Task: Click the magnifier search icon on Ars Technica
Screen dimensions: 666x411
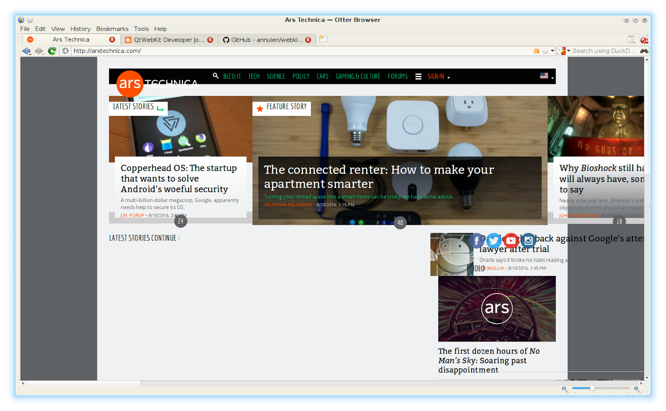Action: click(x=216, y=76)
